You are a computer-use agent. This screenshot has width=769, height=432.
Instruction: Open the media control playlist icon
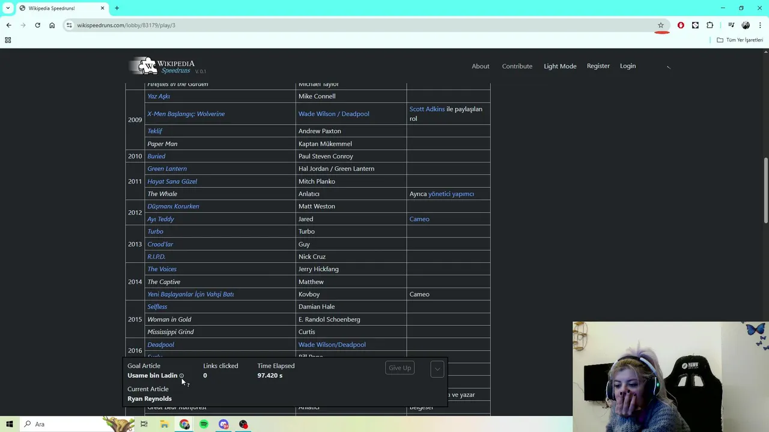731,25
